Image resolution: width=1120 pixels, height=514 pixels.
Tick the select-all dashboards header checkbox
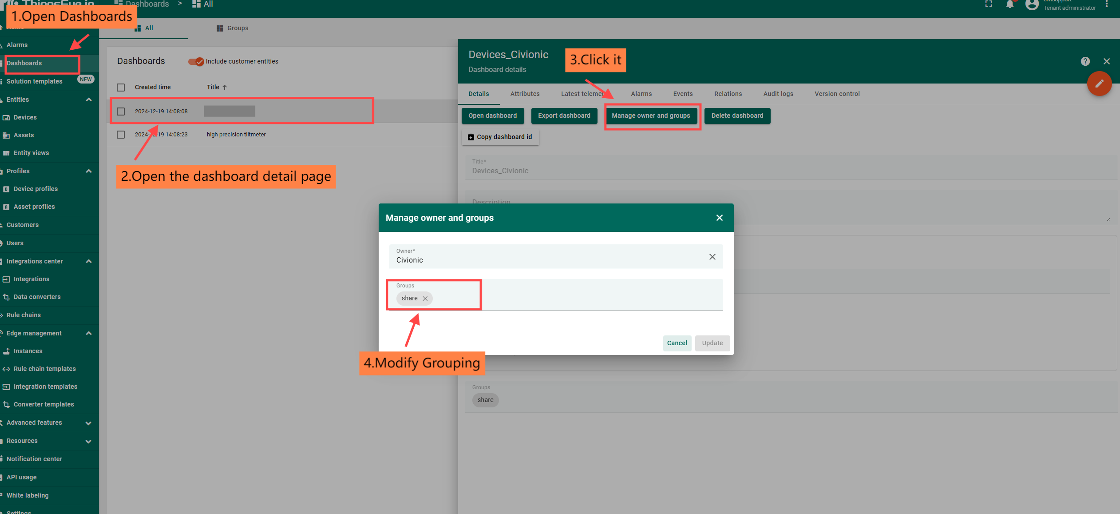pyautogui.click(x=121, y=87)
